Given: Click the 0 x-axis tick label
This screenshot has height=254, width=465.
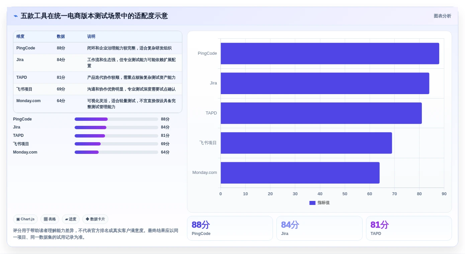Looking at the screenshot, I should click(x=220, y=194).
